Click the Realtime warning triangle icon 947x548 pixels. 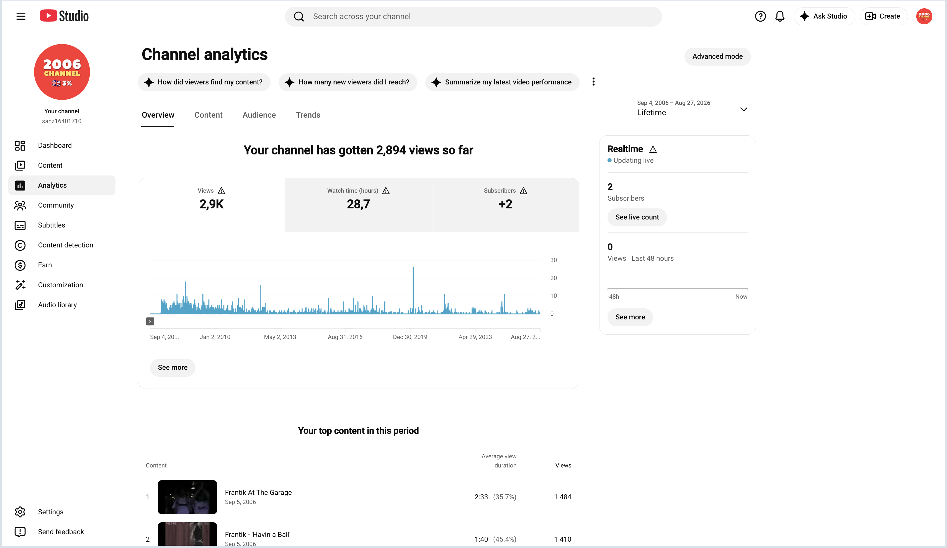[653, 149]
